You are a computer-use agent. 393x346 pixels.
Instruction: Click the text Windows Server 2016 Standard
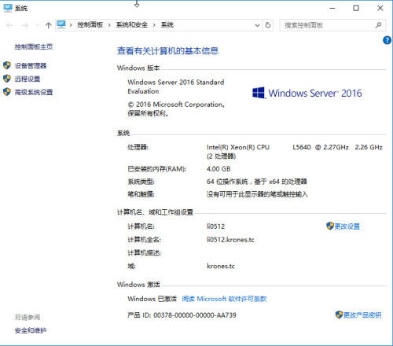pos(176,83)
